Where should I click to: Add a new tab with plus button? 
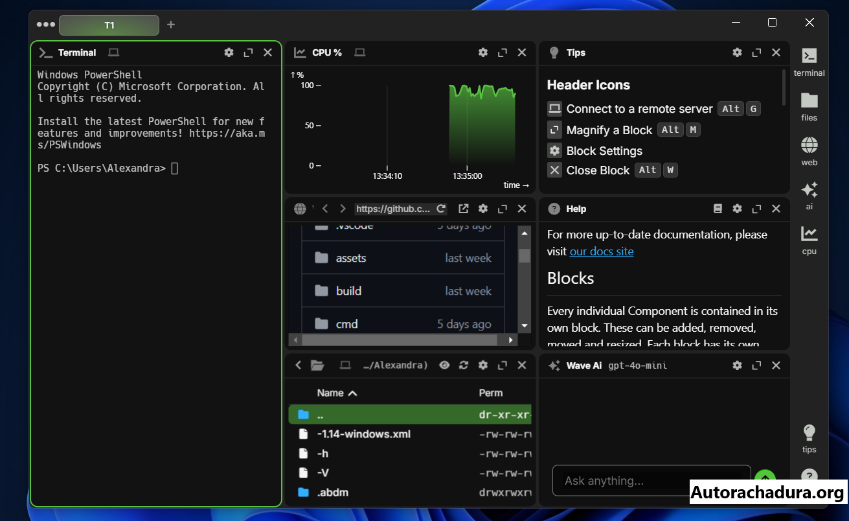pyautogui.click(x=171, y=25)
